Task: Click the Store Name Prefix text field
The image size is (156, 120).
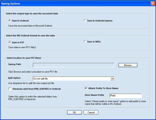Action: tap(126, 96)
